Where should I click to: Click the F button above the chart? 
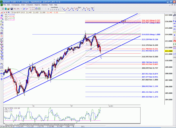[7, 13]
